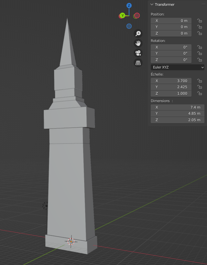The image size is (207, 265).
Task: Collapse the Transformer panel
Action: pos(152,5)
